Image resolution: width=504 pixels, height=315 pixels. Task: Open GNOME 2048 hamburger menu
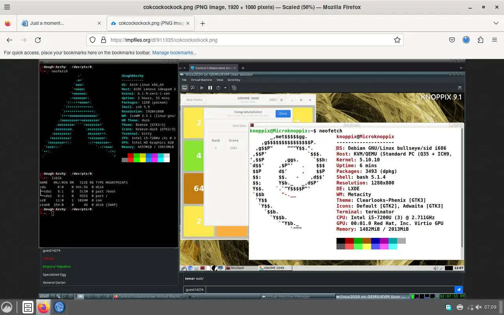[282, 100]
